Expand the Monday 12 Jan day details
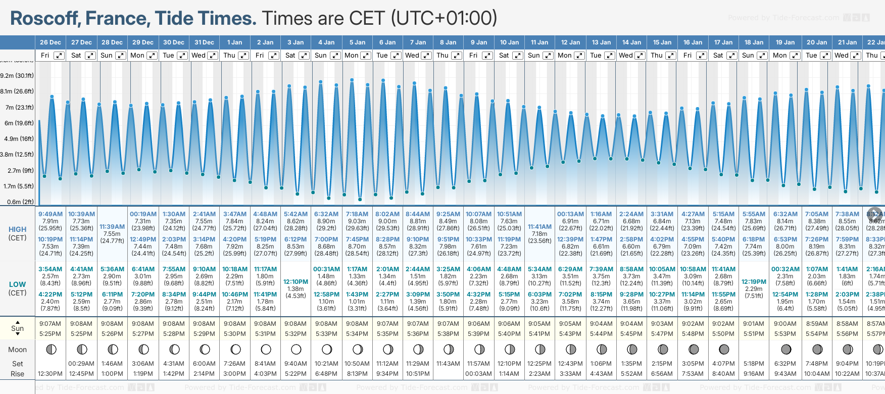Image resolution: width=885 pixels, height=394 pixels. [579, 56]
